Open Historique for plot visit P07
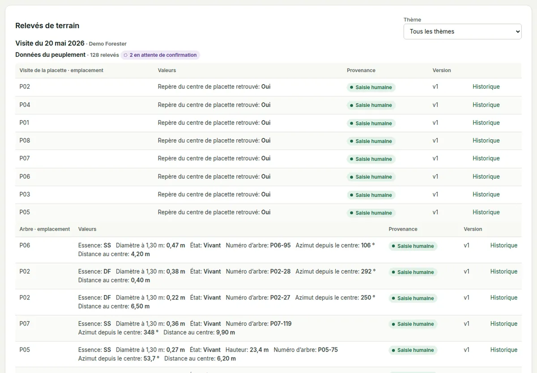 point(486,159)
